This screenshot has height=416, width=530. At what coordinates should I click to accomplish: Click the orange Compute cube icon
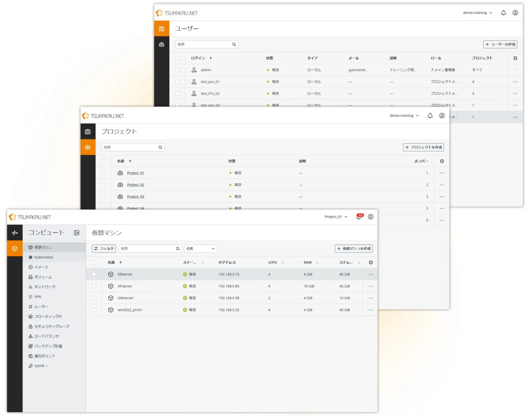(15, 249)
